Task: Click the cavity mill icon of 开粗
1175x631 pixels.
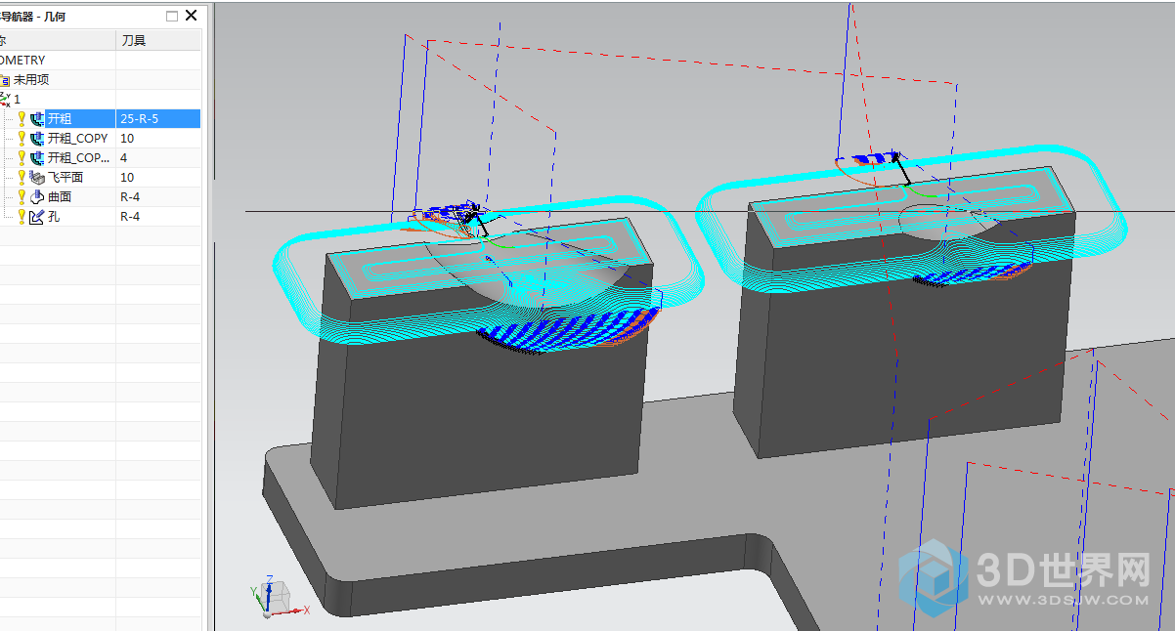Action: click(38, 118)
